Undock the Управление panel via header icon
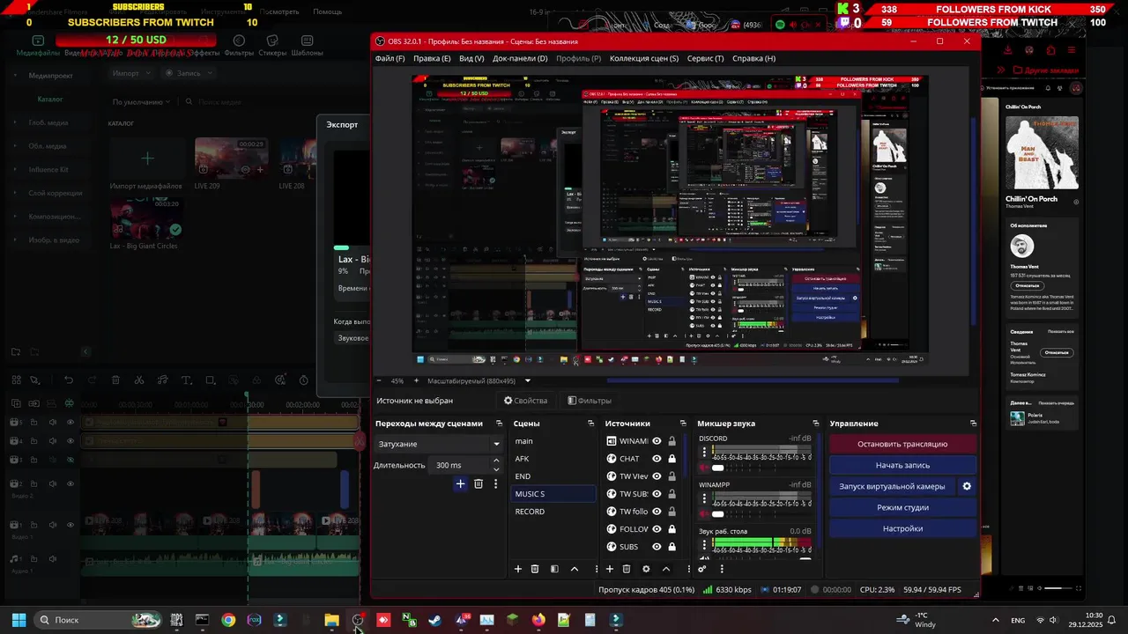1128x634 pixels. click(973, 424)
